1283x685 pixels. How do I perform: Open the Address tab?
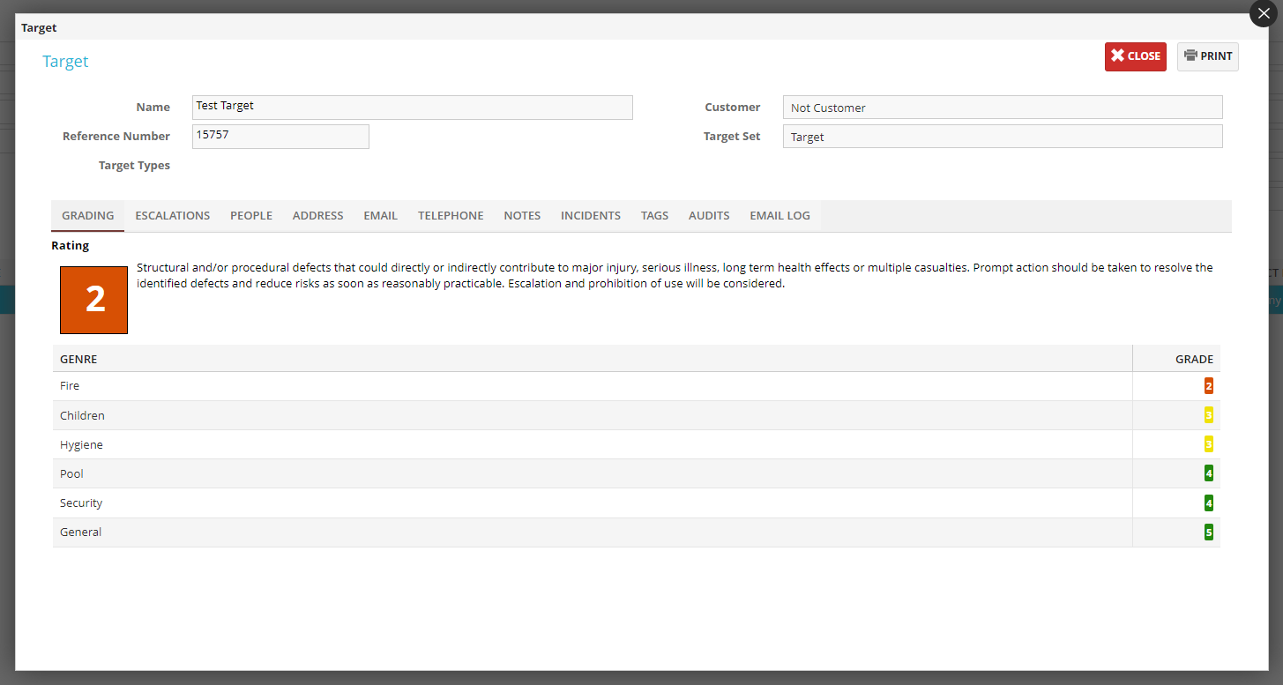(317, 216)
